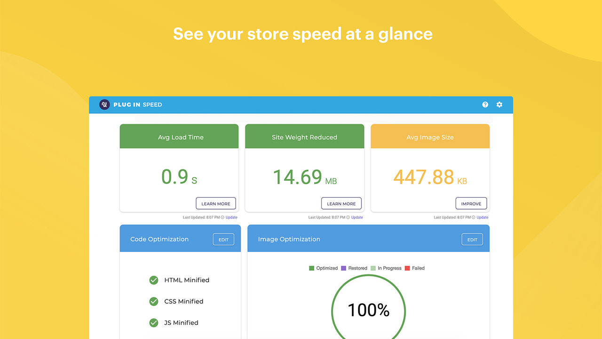
Task: Click Edit in the Code Optimization header
Action: (223, 239)
